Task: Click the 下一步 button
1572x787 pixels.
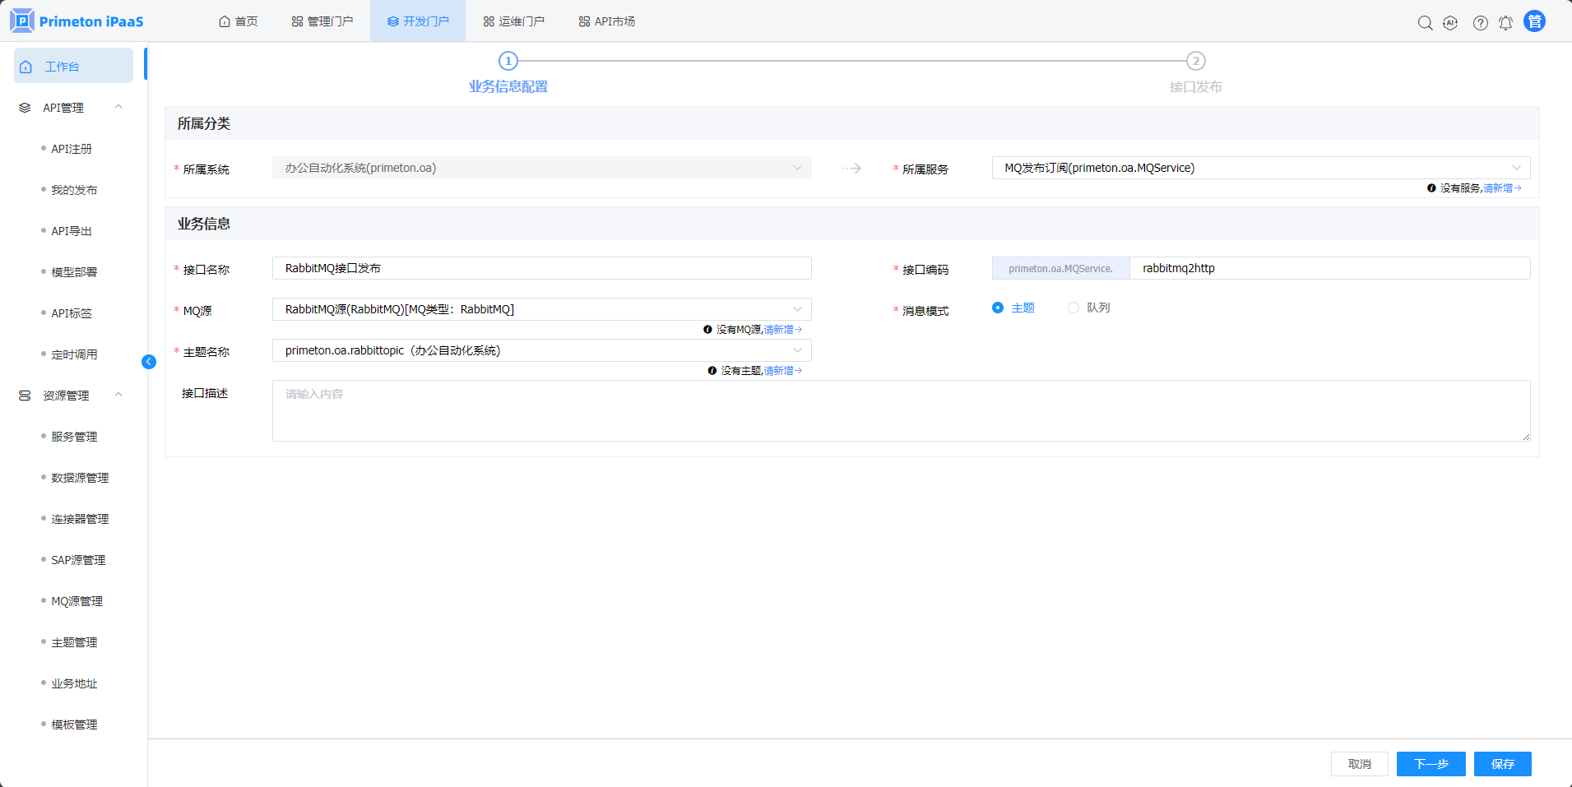Action: pyautogui.click(x=1431, y=764)
